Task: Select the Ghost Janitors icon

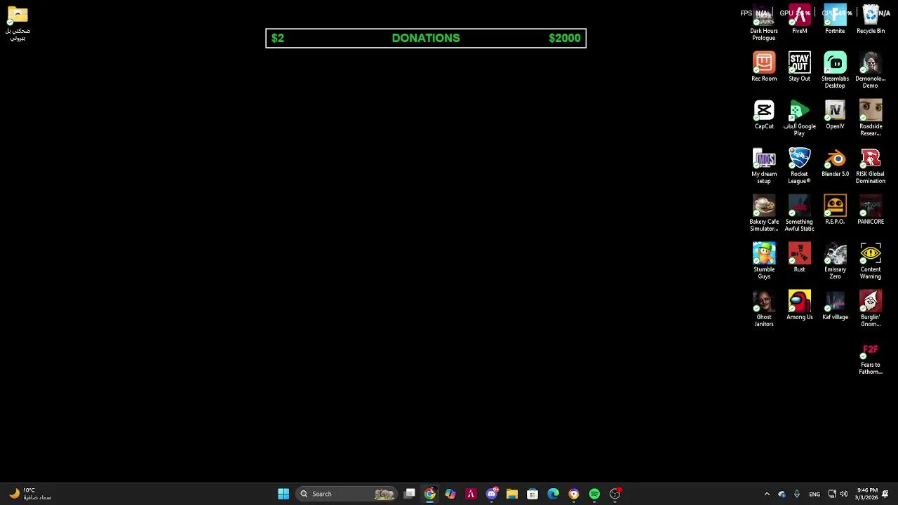Action: 764,309
